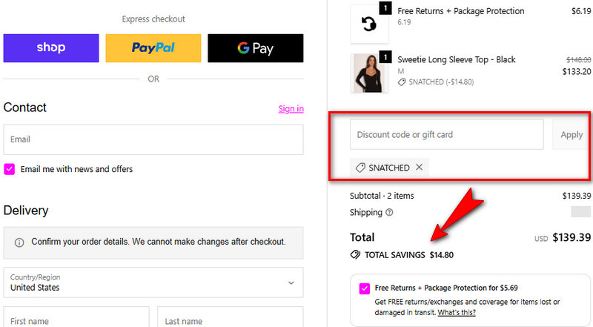This screenshot has height=327, width=593.
Task: Uncheck Free Returns + Package Protection checkbox
Action: tap(364, 288)
